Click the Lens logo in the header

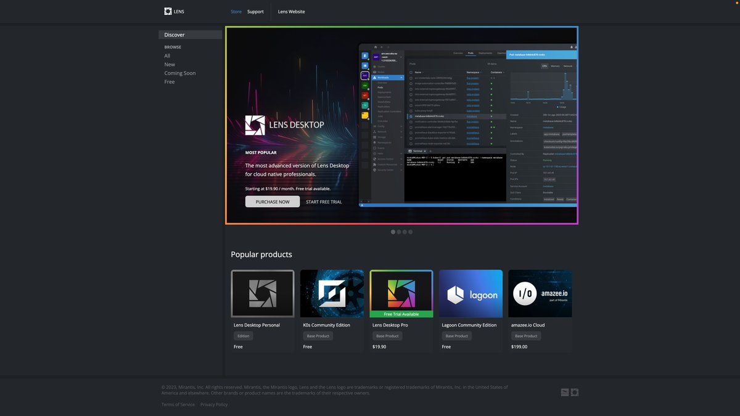coord(174,11)
